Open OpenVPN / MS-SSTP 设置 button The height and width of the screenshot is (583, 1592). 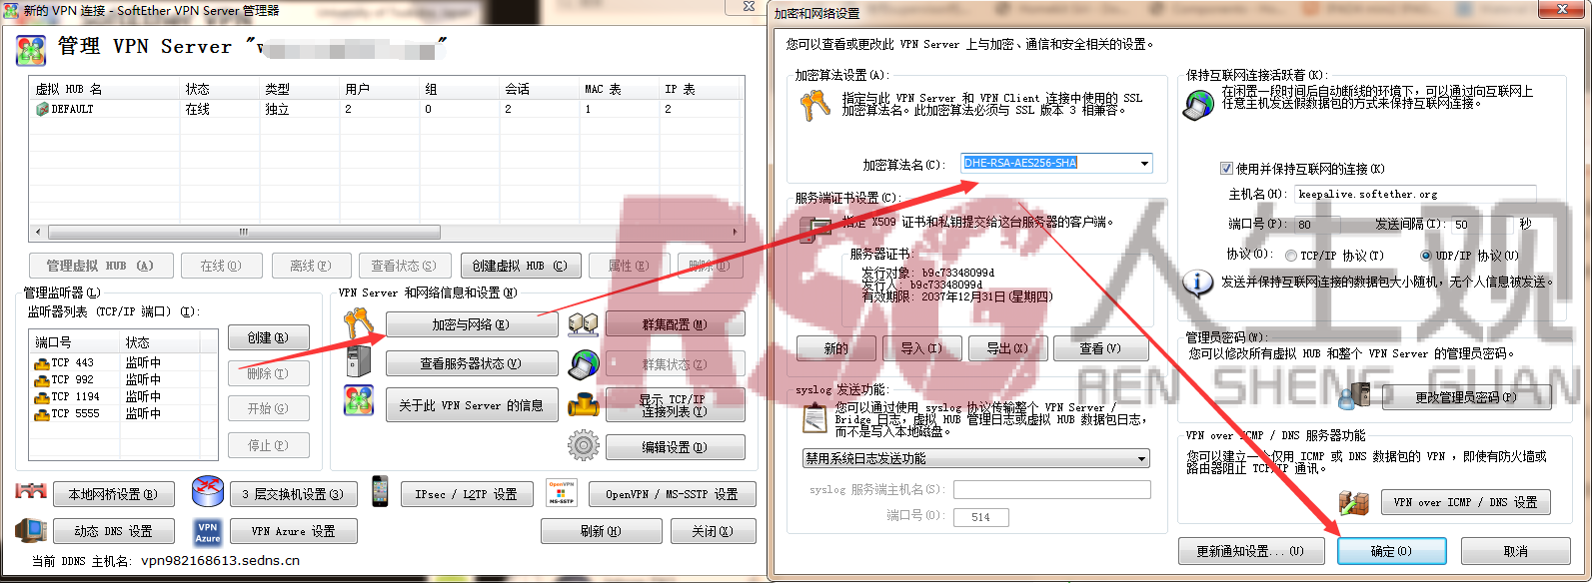pos(672,494)
